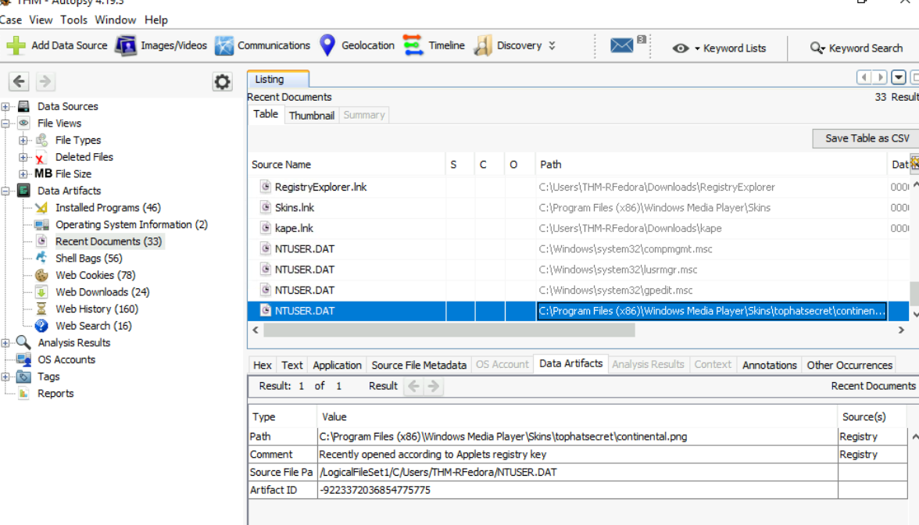Expand the Data Sources tree node
This screenshot has height=525, width=919.
[6, 107]
